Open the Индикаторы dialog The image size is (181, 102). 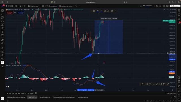pyautogui.click(x=33, y=6)
